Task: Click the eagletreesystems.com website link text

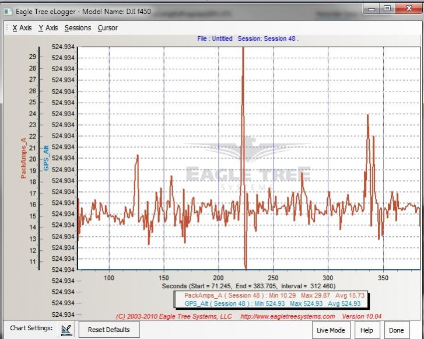Action: pos(288,317)
